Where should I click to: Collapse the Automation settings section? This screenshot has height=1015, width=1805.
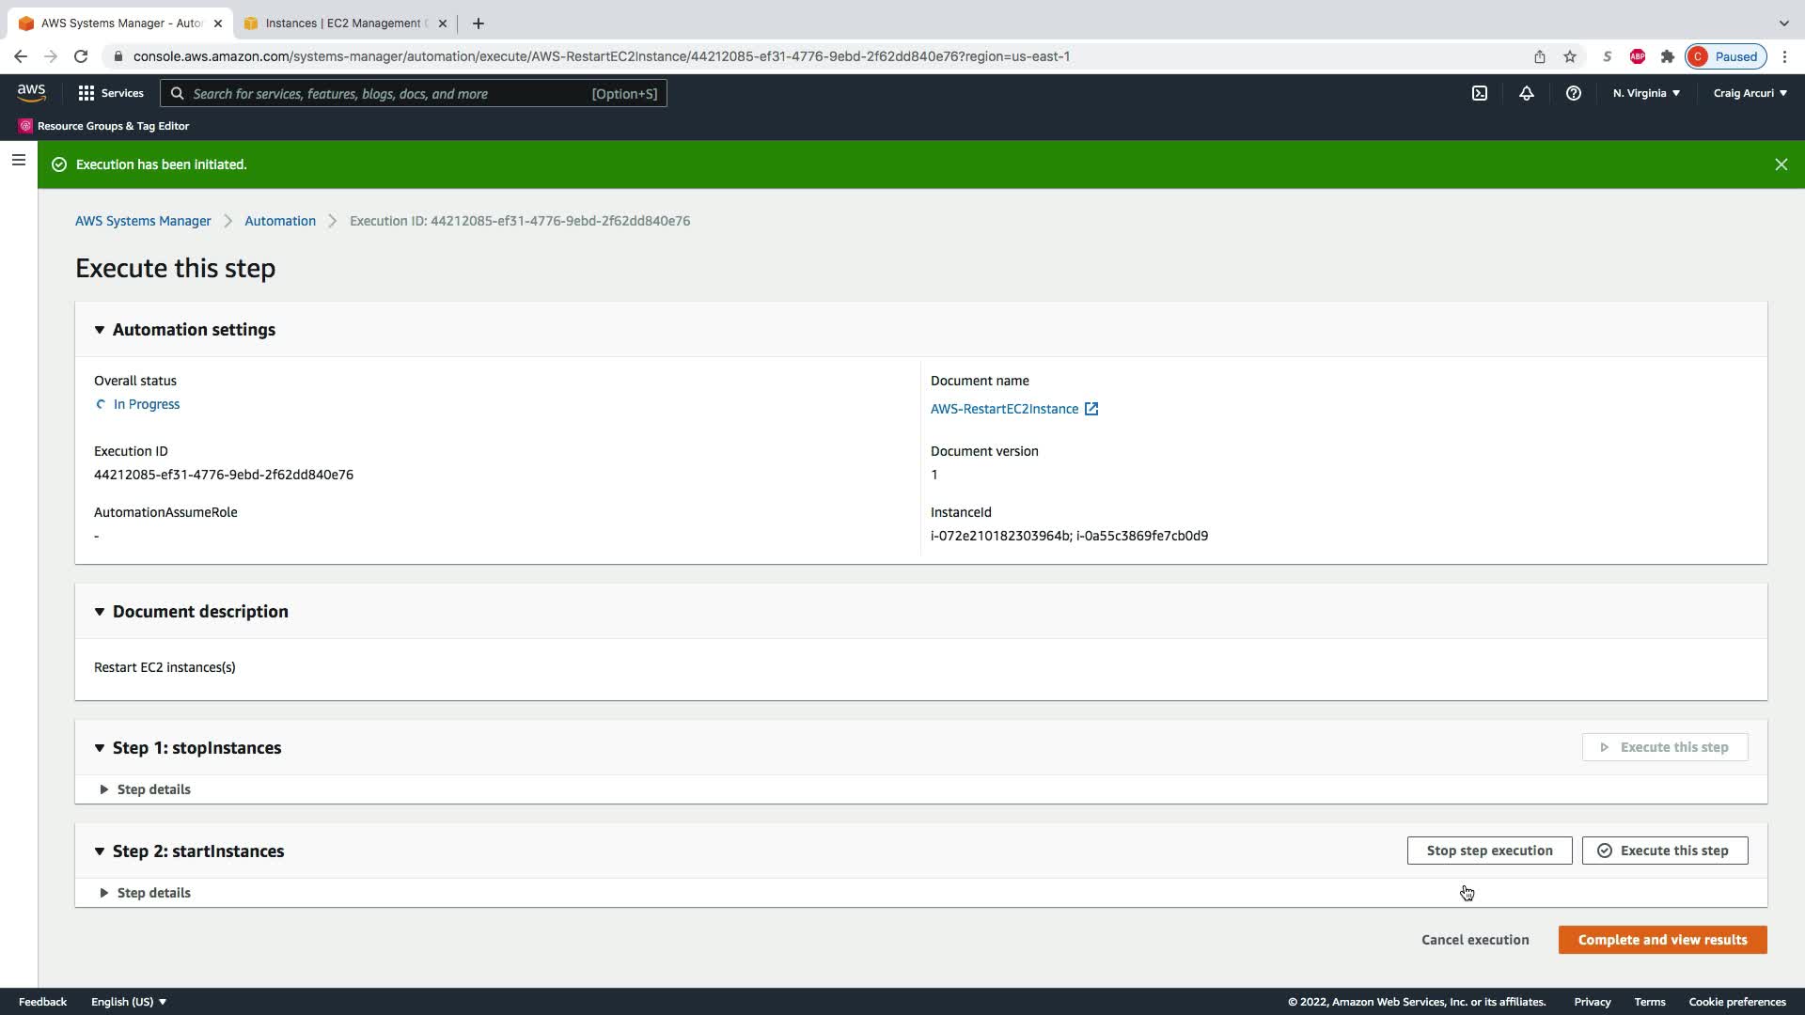click(x=100, y=330)
